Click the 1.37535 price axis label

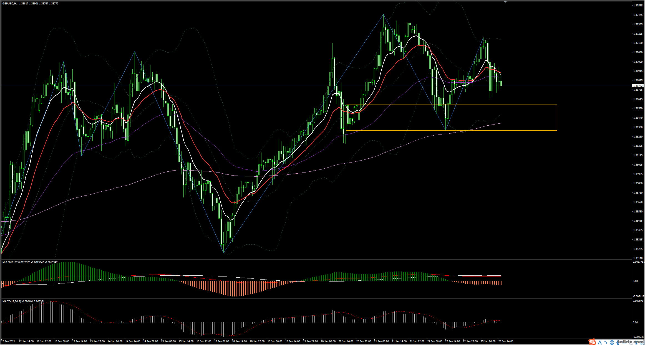coord(638,5)
